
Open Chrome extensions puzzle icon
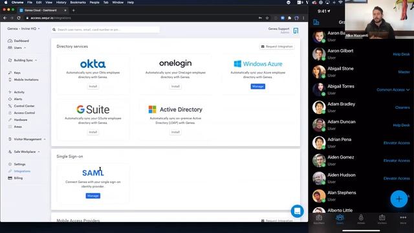point(289,18)
